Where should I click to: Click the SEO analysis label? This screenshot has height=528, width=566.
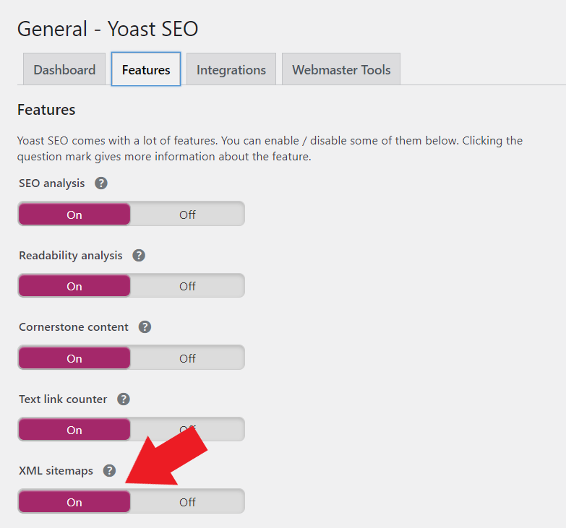tap(51, 183)
